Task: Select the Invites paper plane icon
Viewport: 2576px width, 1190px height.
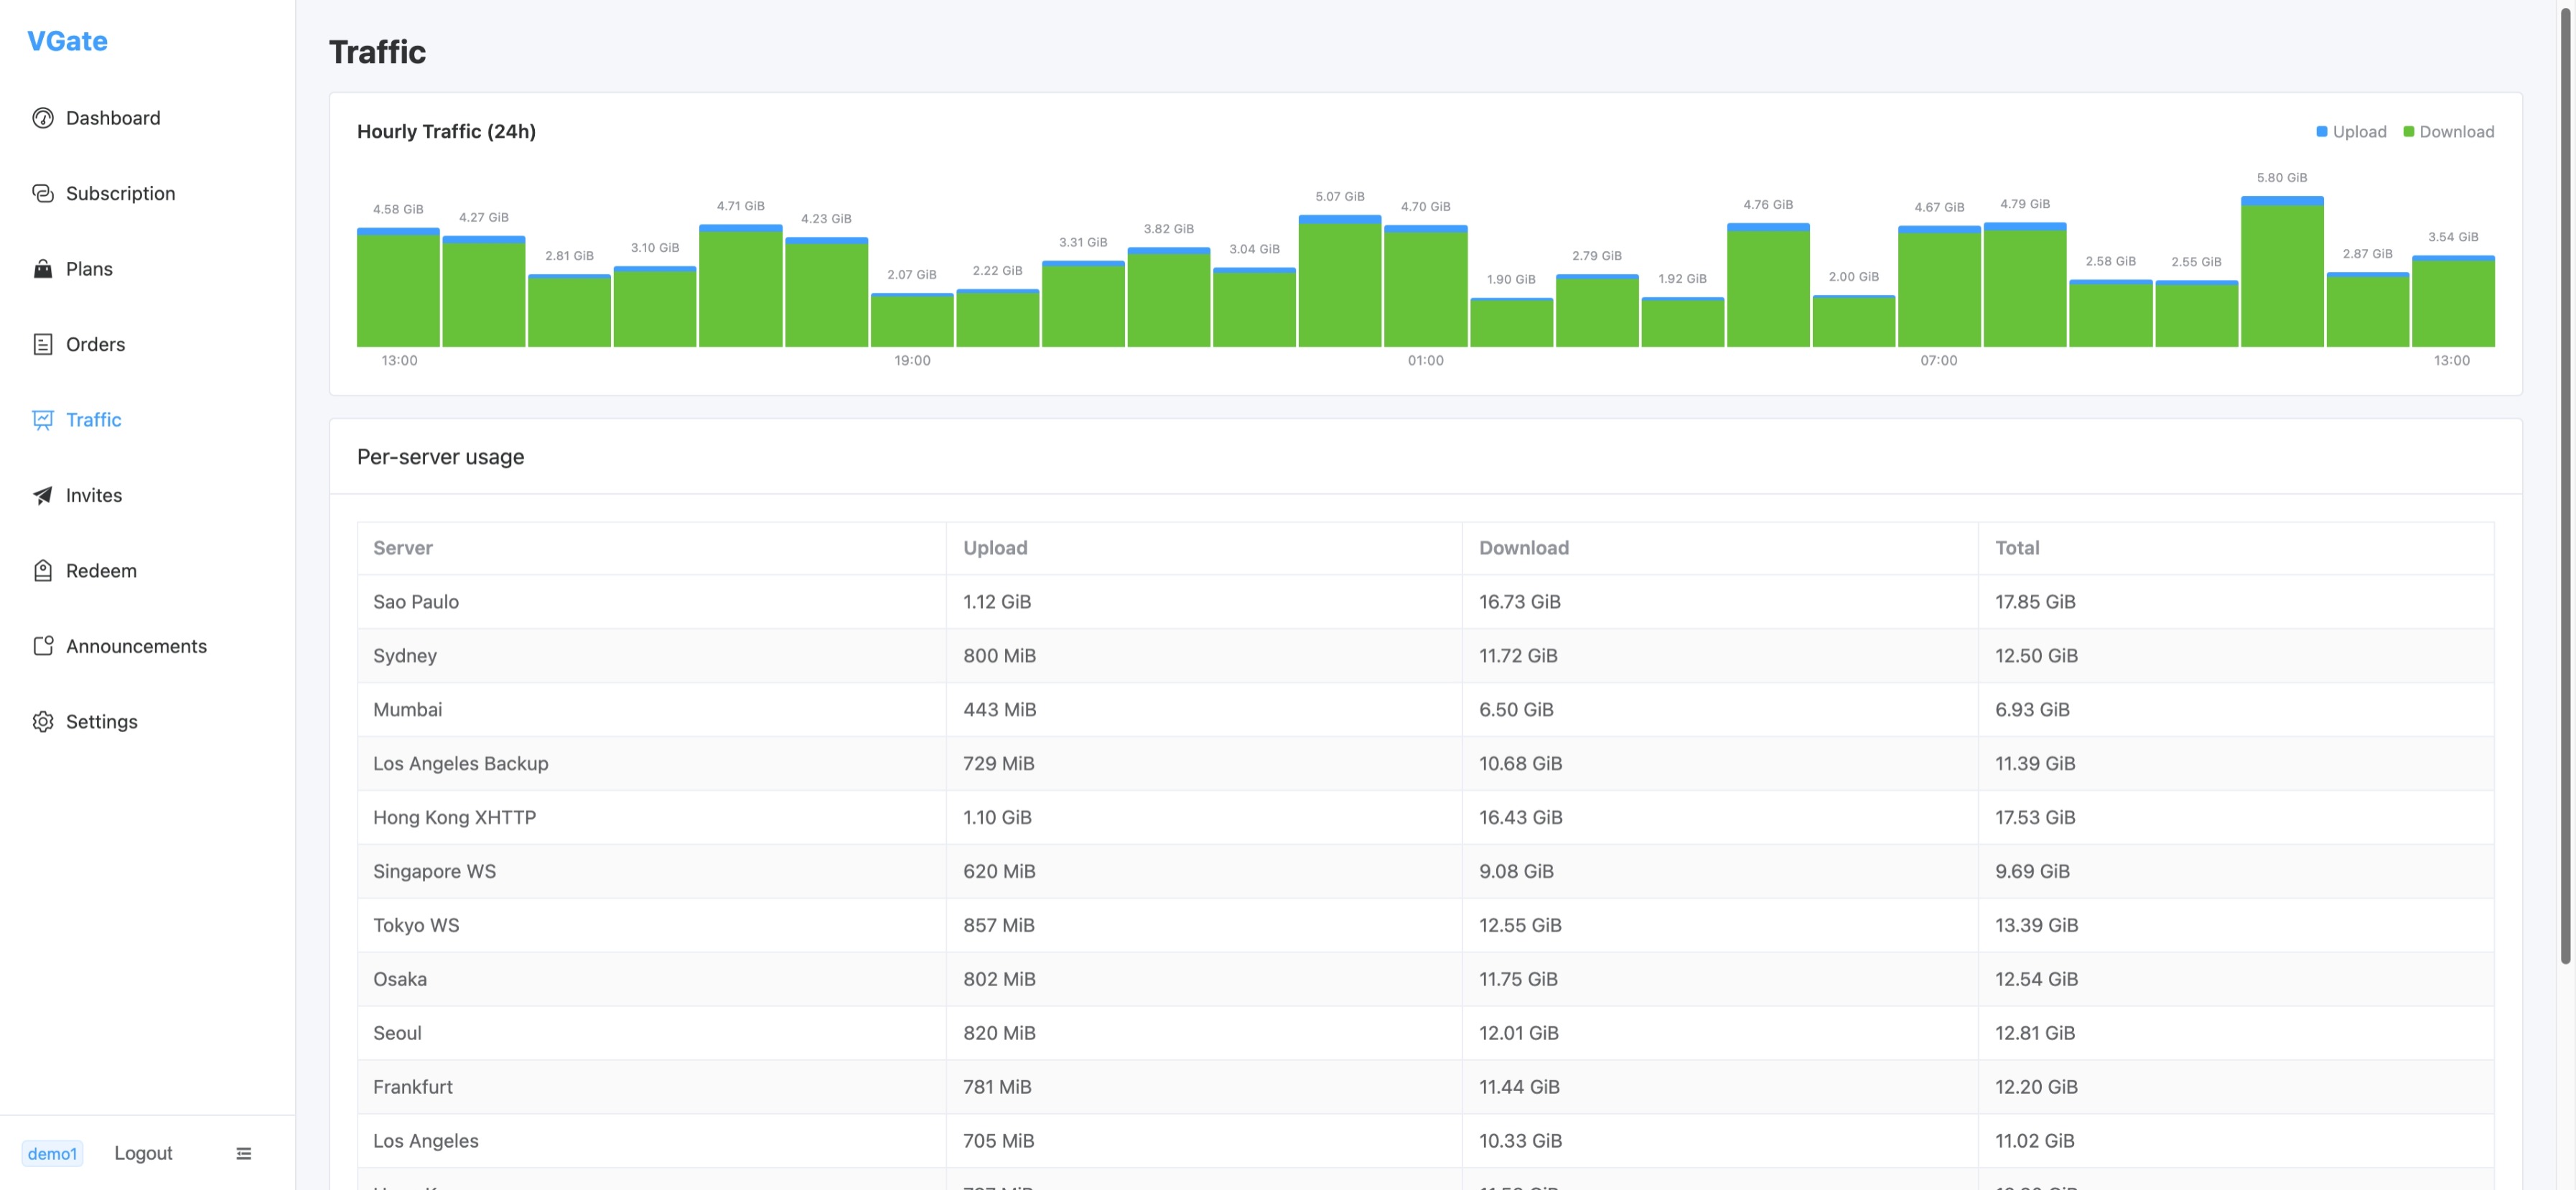Action: pyautogui.click(x=43, y=495)
